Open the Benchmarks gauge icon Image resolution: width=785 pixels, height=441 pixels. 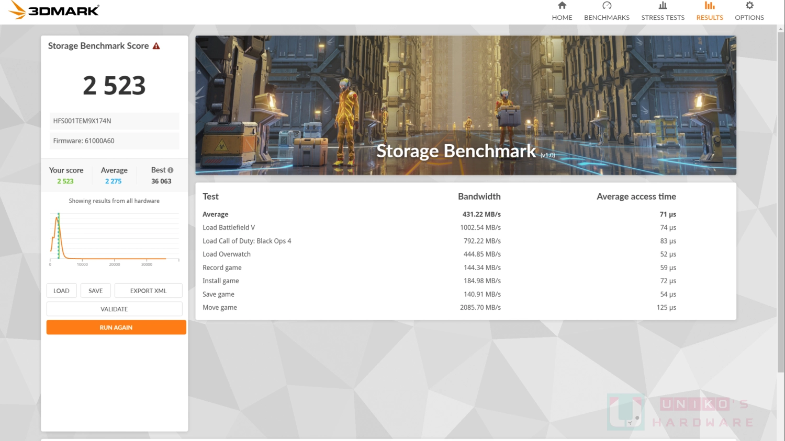click(607, 6)
